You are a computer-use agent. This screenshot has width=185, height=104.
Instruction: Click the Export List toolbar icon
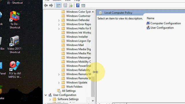point(71,5)
